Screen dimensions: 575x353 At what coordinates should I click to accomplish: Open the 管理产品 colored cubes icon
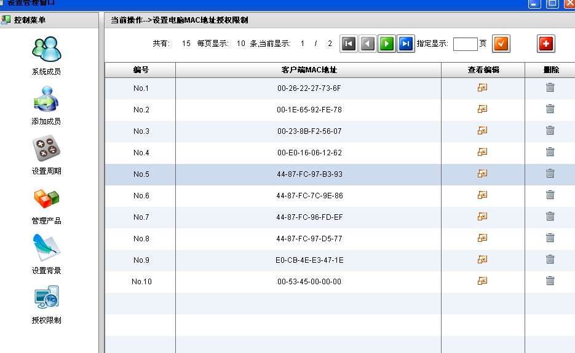(47, 198)
